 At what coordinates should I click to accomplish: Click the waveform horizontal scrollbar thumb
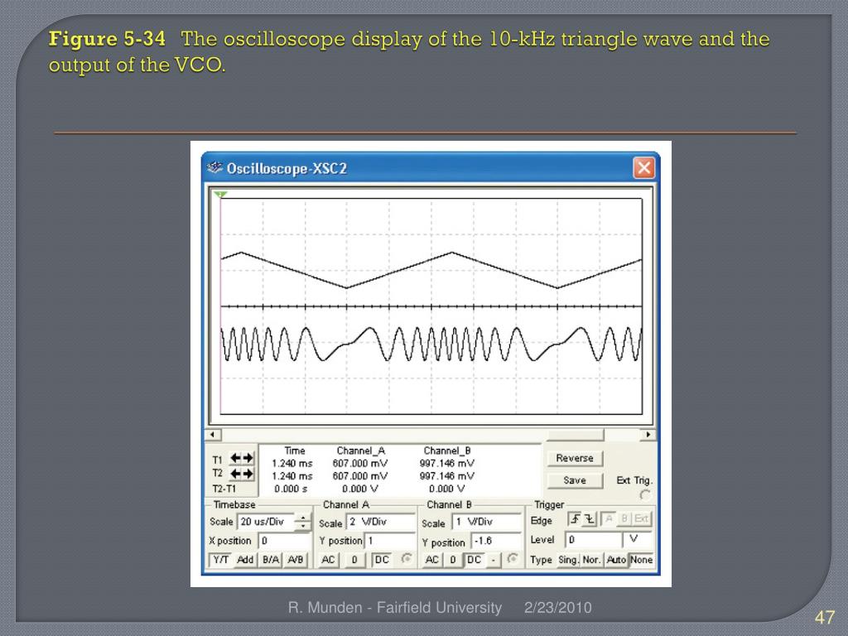coord(576,435)
